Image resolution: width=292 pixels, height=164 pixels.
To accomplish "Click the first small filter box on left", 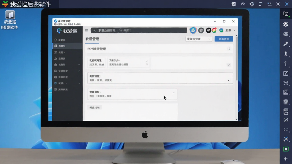I will (x=96, y=62).
